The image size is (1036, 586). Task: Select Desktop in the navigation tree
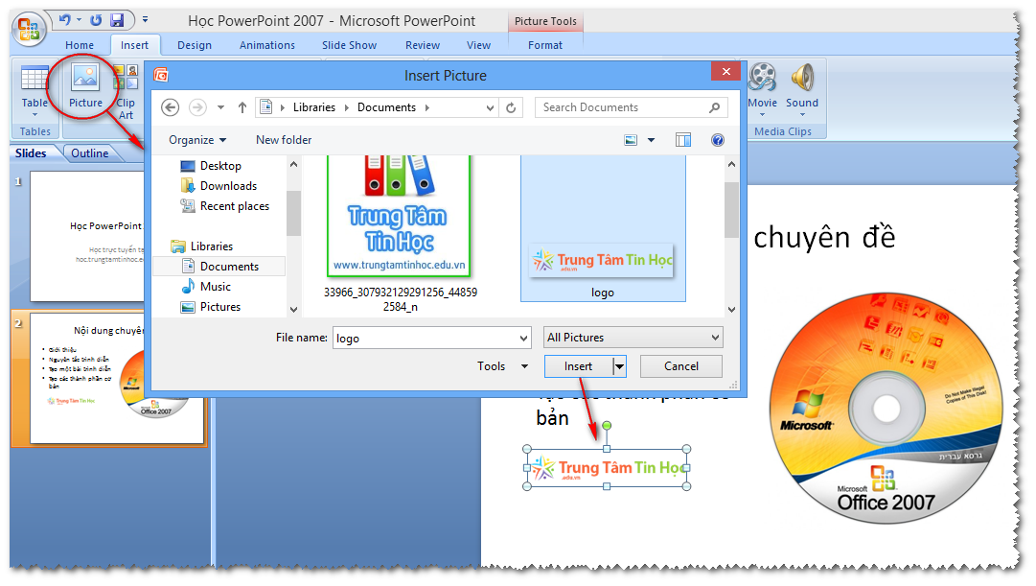pos(220,166)
